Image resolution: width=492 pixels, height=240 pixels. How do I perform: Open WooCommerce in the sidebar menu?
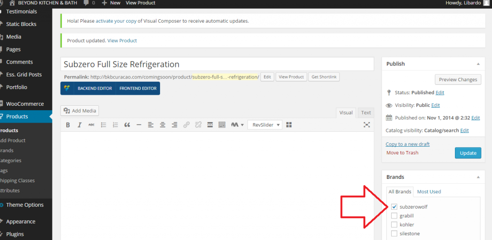pos(25,104)
